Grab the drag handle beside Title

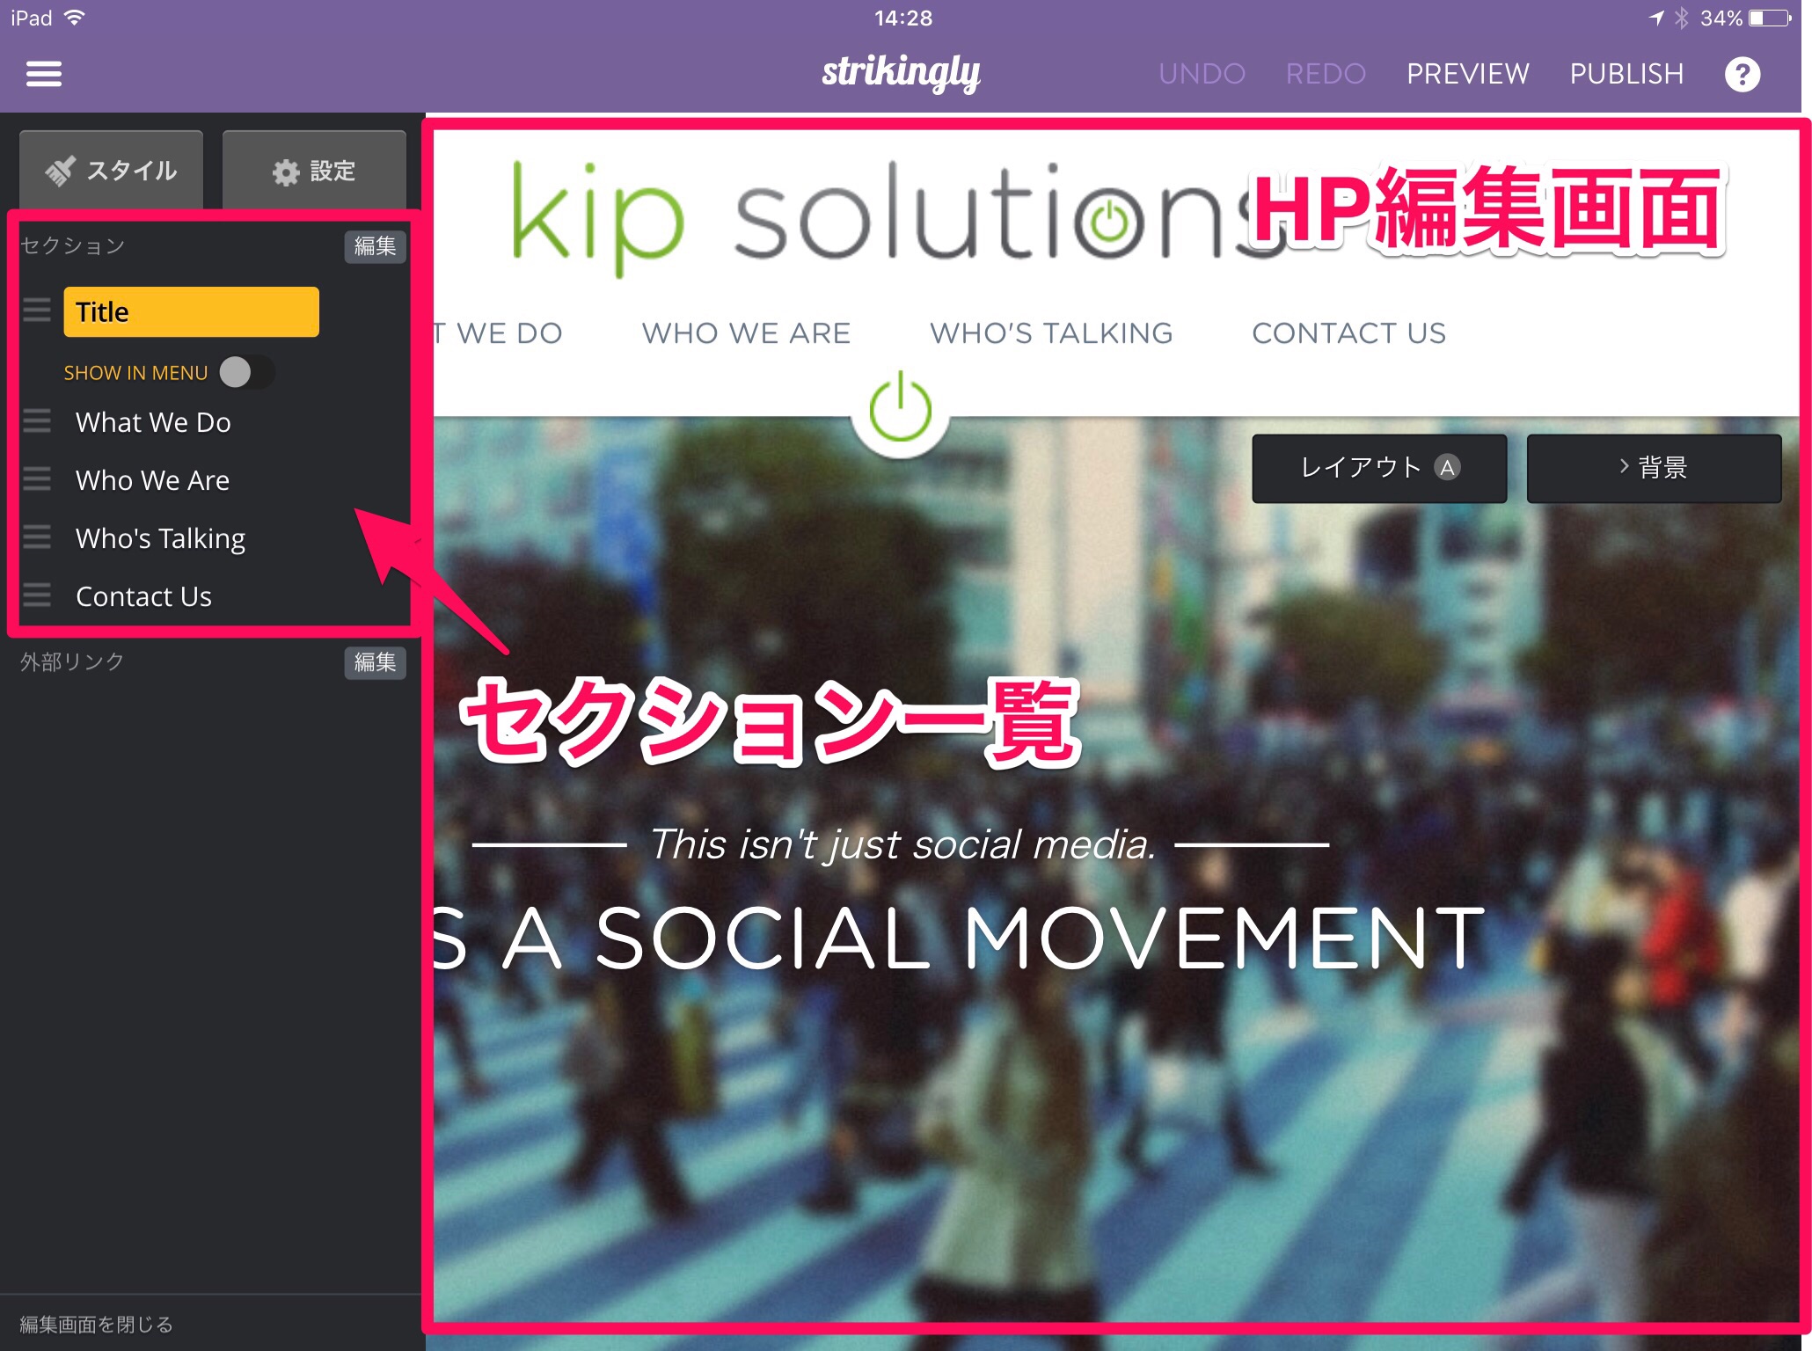[37, 310]
